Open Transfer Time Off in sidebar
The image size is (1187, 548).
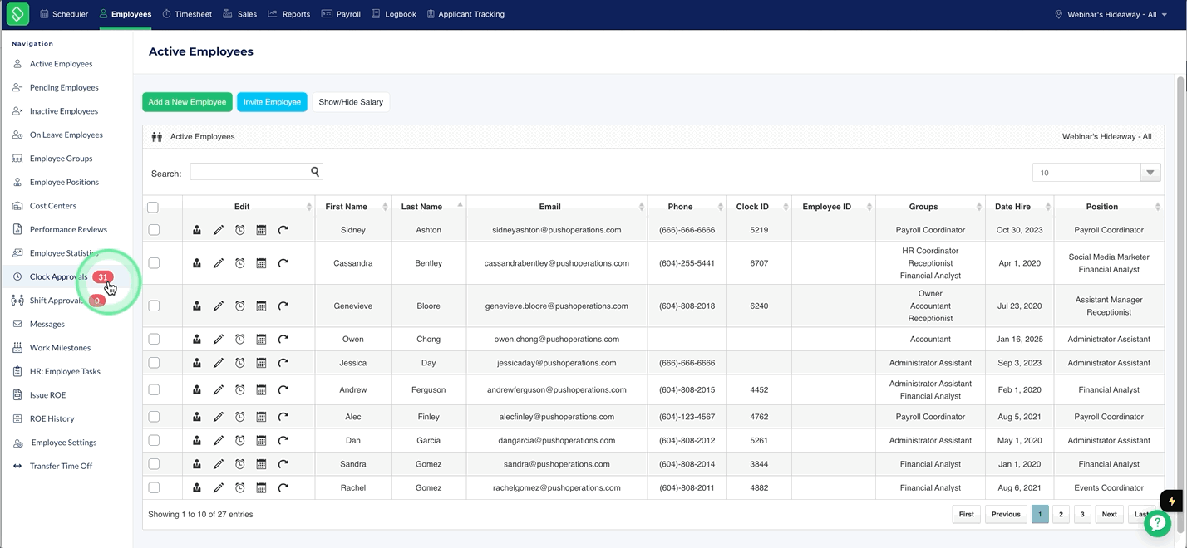[61, 467]
